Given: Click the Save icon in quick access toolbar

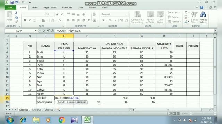Looking at the screenshot, I should pos(12,2).
